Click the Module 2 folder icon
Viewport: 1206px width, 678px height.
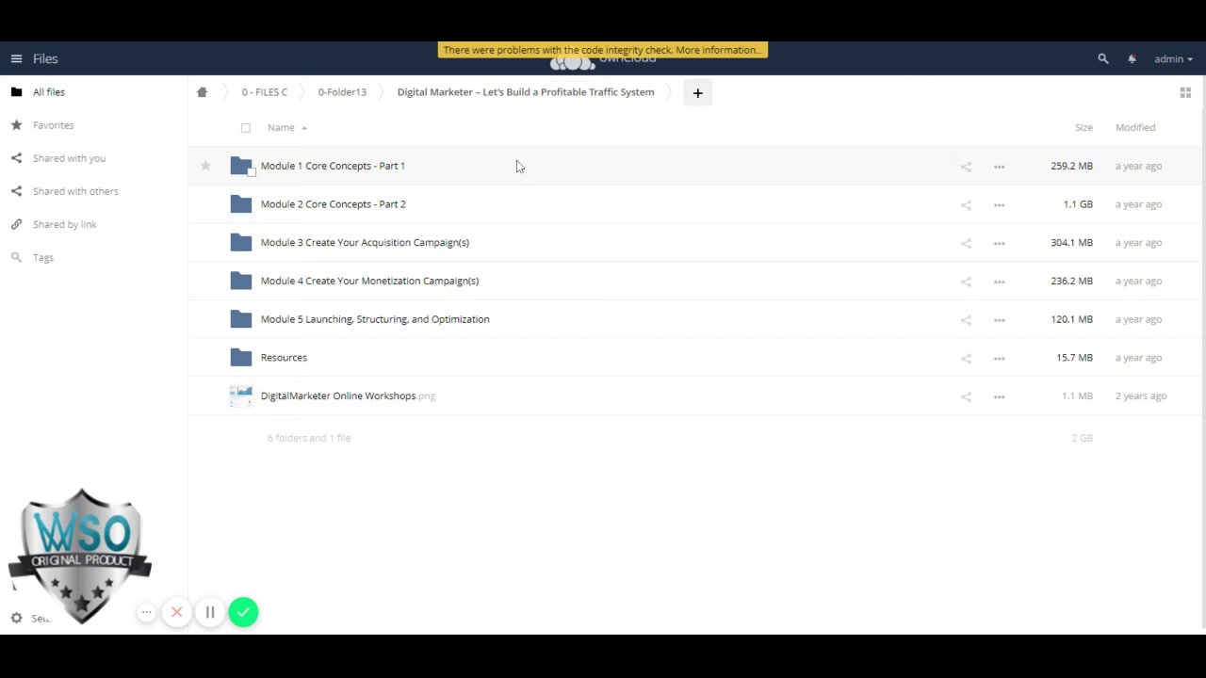click(241, 204)
